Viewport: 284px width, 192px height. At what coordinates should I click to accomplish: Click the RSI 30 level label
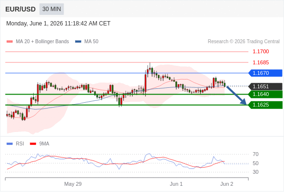tap(256, 172)
